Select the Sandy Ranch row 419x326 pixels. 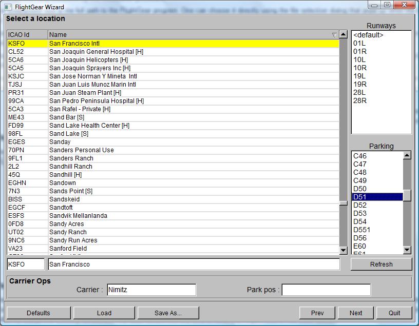(173, 232)
